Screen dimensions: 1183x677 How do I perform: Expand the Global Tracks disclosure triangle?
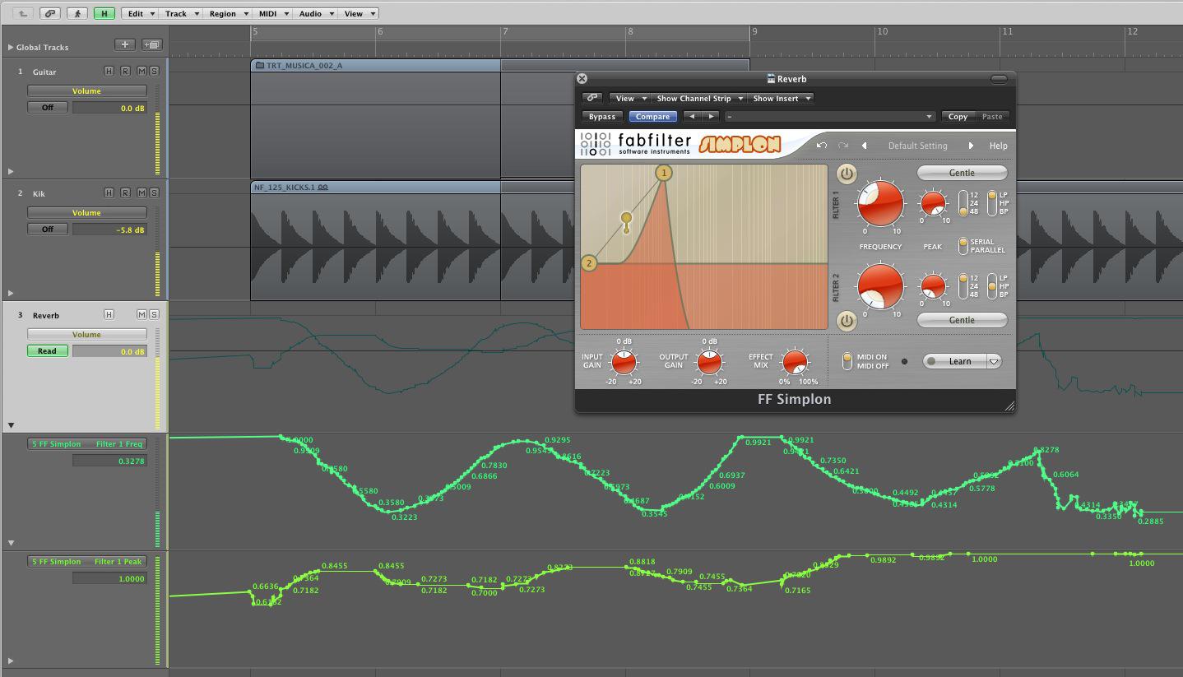pyautogui.click(x=10, y=48)
